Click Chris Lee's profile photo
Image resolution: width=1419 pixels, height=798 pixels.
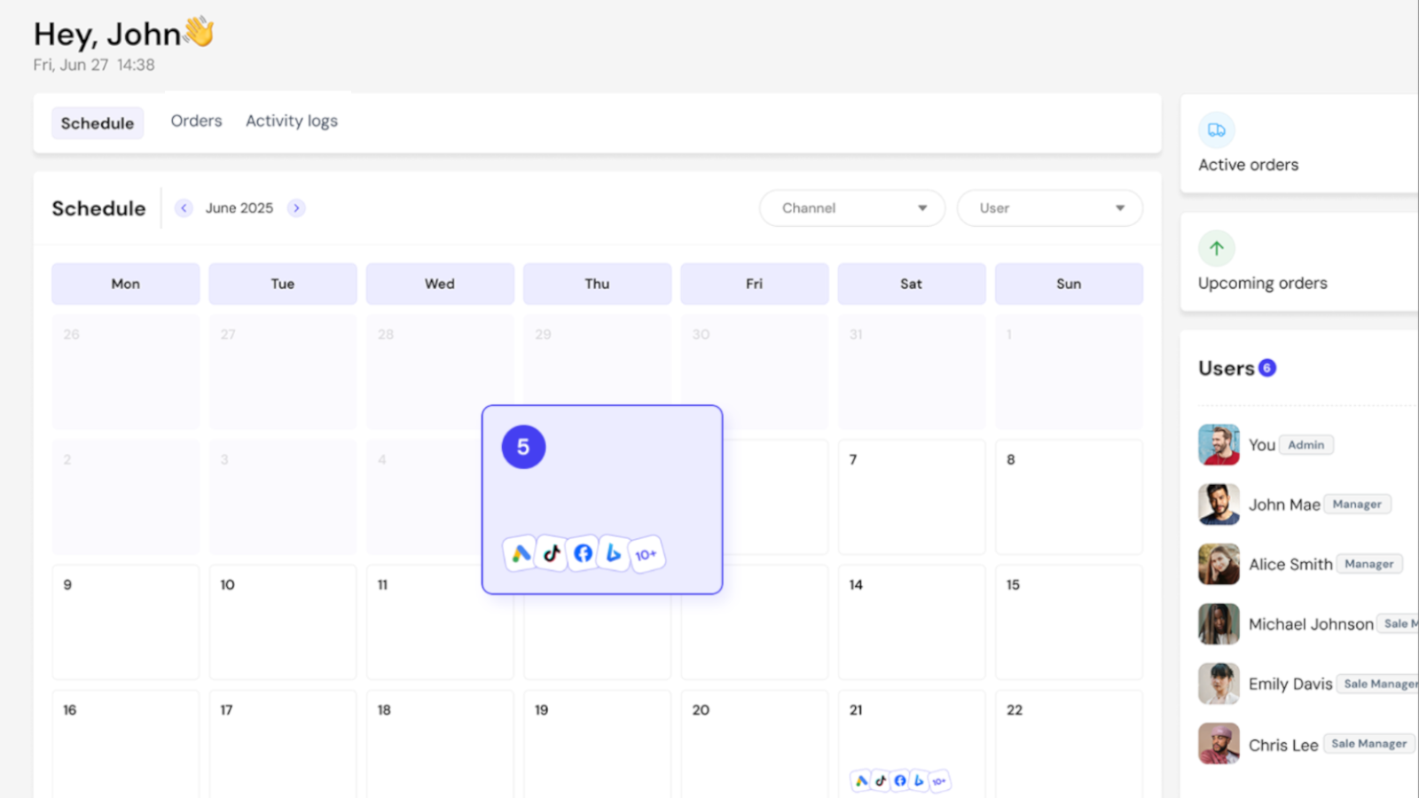coord(1219,744)
